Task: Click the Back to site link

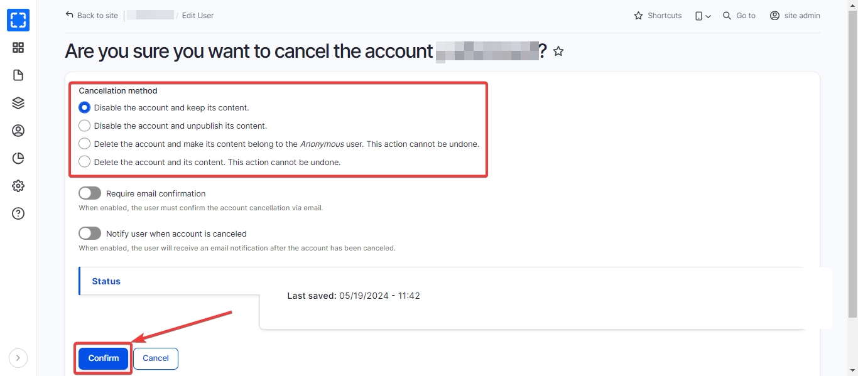Action: 92,16
